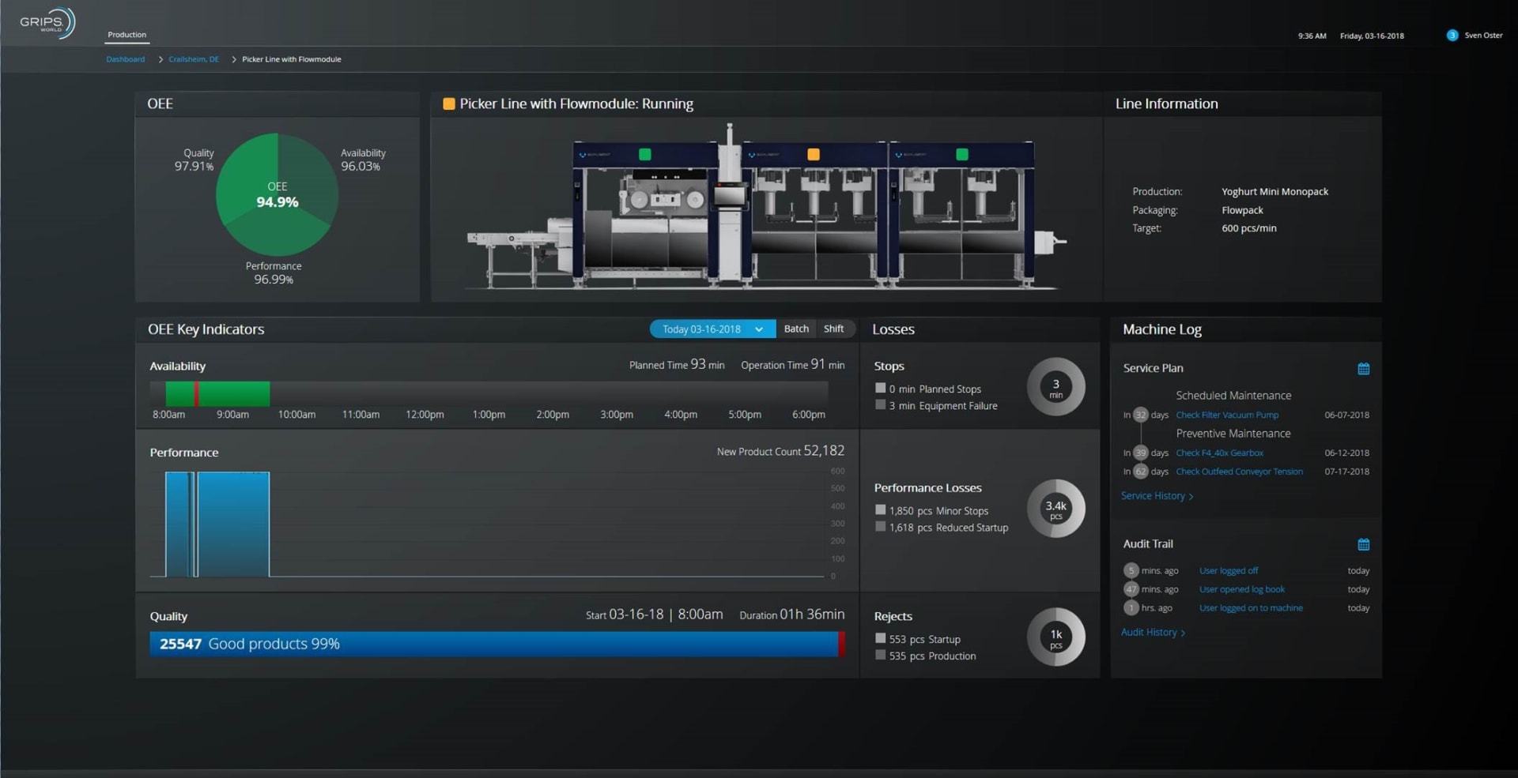Open Check Filter Vacuum Pump task
The height and width of the screenshot is (778, 1518).
click(x=1226, y=415)
